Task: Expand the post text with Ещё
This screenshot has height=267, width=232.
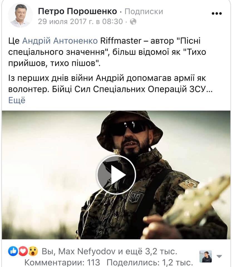Action: pyautogui.click(x=17, y=100)
